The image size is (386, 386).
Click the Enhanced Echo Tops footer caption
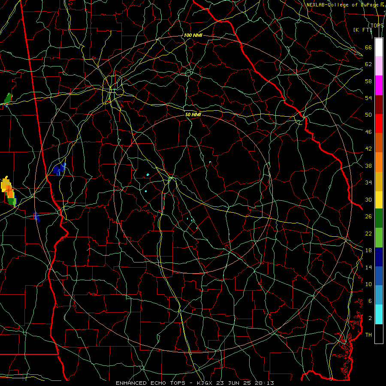pyautogui.click(x=195, y=383)
